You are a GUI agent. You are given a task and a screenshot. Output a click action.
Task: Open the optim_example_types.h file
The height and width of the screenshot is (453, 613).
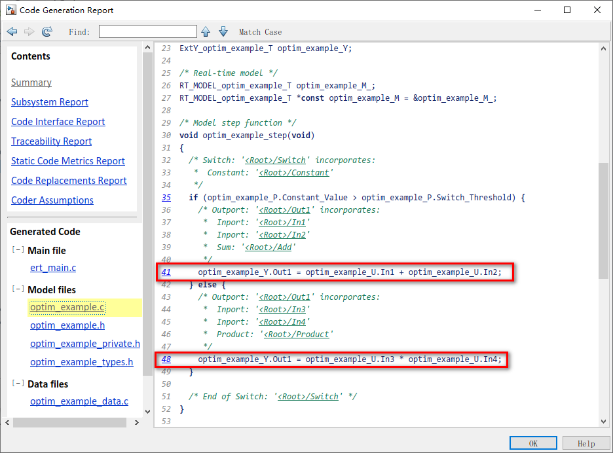82,362
